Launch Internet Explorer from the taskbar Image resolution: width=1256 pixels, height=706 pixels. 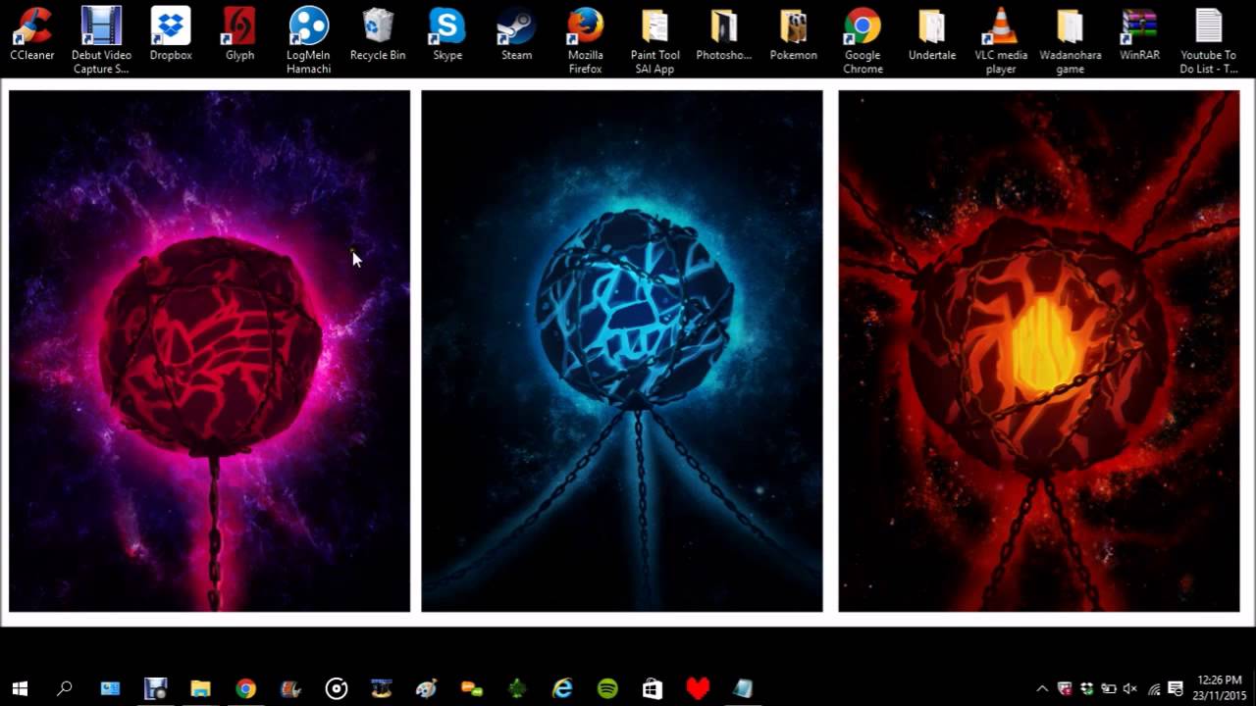click(x=562, y=688)
